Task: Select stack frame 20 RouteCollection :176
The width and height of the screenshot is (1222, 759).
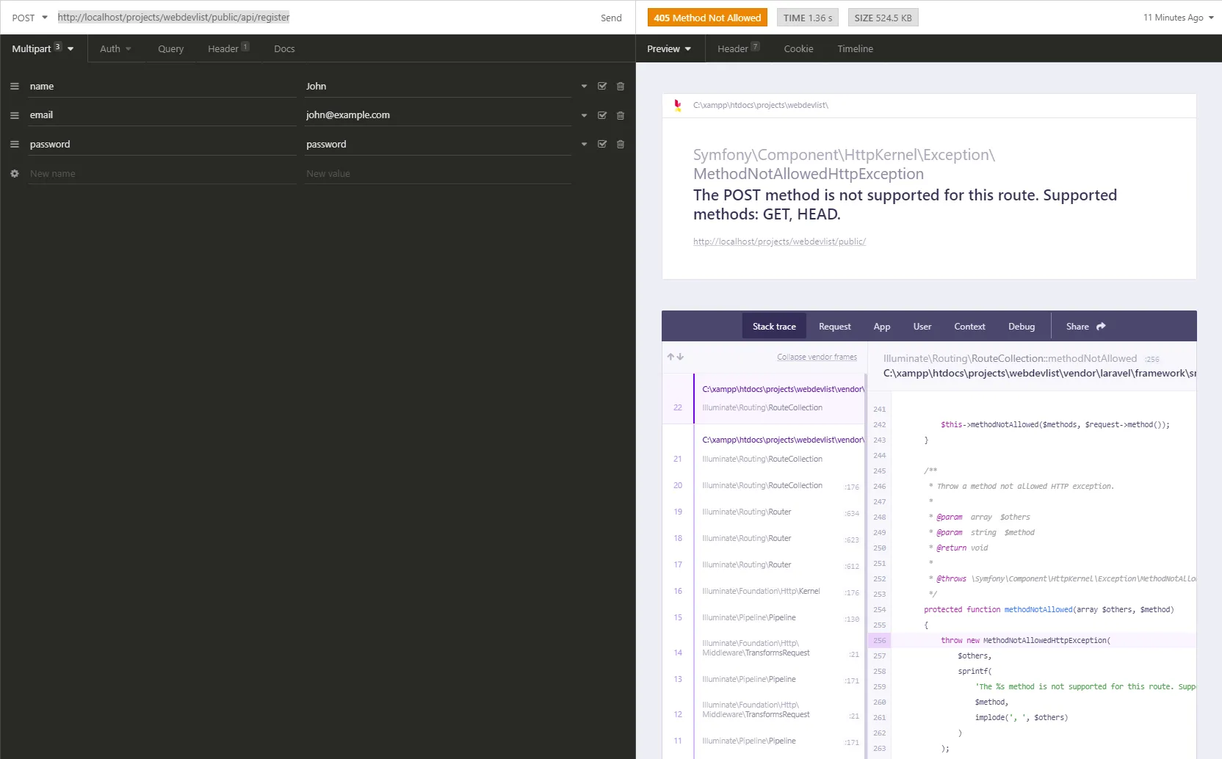Action: 764,485
